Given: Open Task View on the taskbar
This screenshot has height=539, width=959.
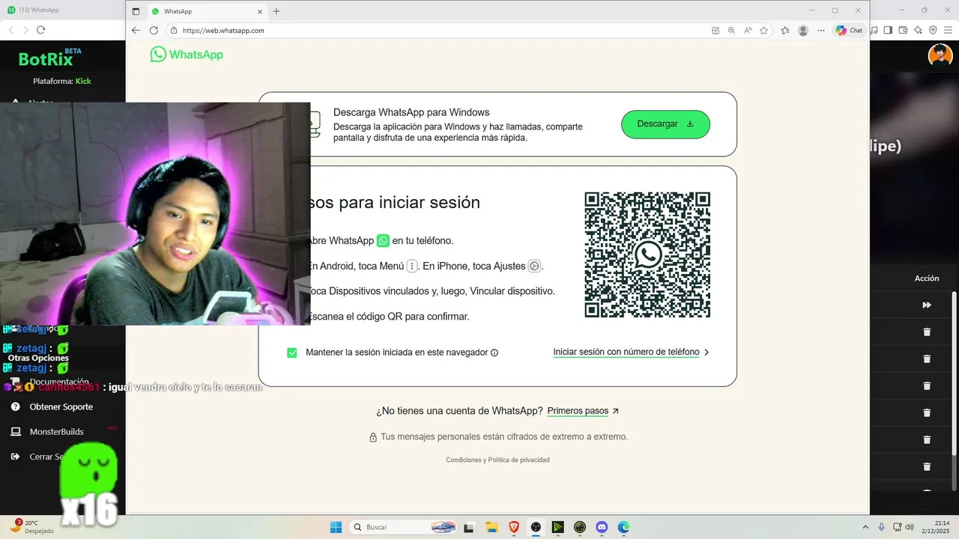Looking at the screenshot, I should coord(469,527).
